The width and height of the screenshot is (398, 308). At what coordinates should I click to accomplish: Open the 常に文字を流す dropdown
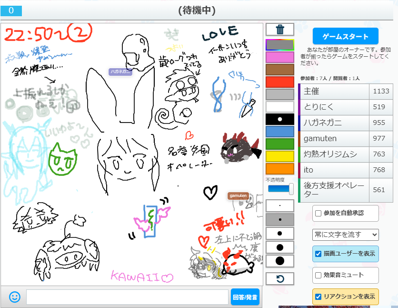[346, 234]
